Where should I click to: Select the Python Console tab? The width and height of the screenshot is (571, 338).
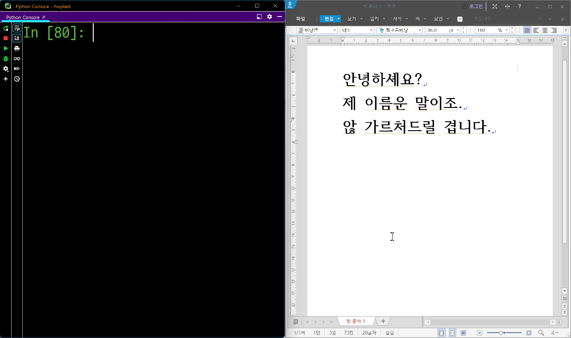pos(23,17)
